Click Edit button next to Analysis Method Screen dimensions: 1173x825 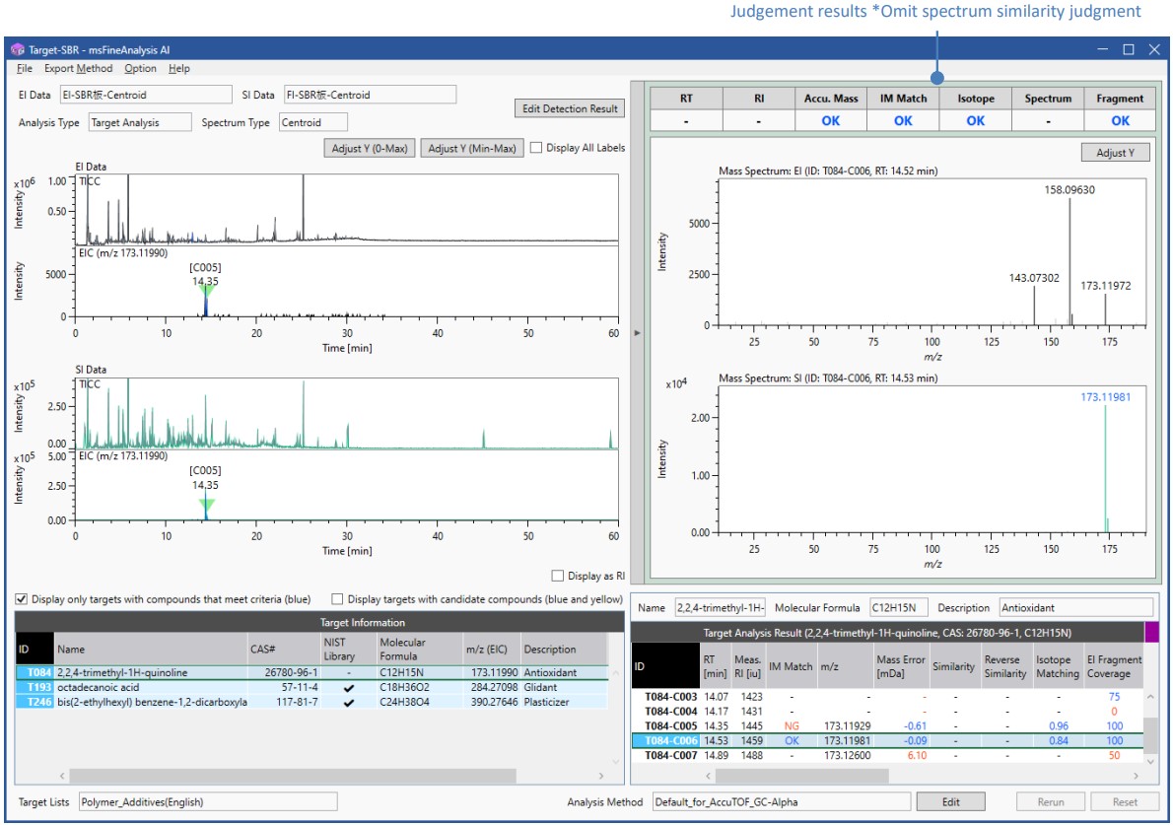pos(950,801)
